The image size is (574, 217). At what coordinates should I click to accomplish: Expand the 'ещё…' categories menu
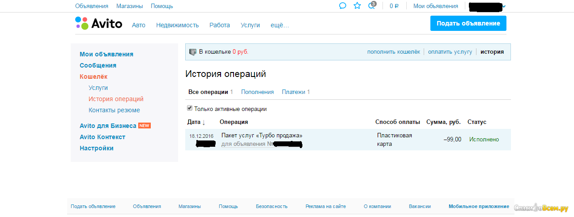280,25
